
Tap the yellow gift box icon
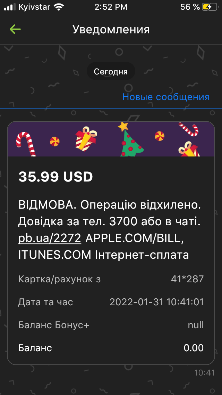(x=86, y=139)
